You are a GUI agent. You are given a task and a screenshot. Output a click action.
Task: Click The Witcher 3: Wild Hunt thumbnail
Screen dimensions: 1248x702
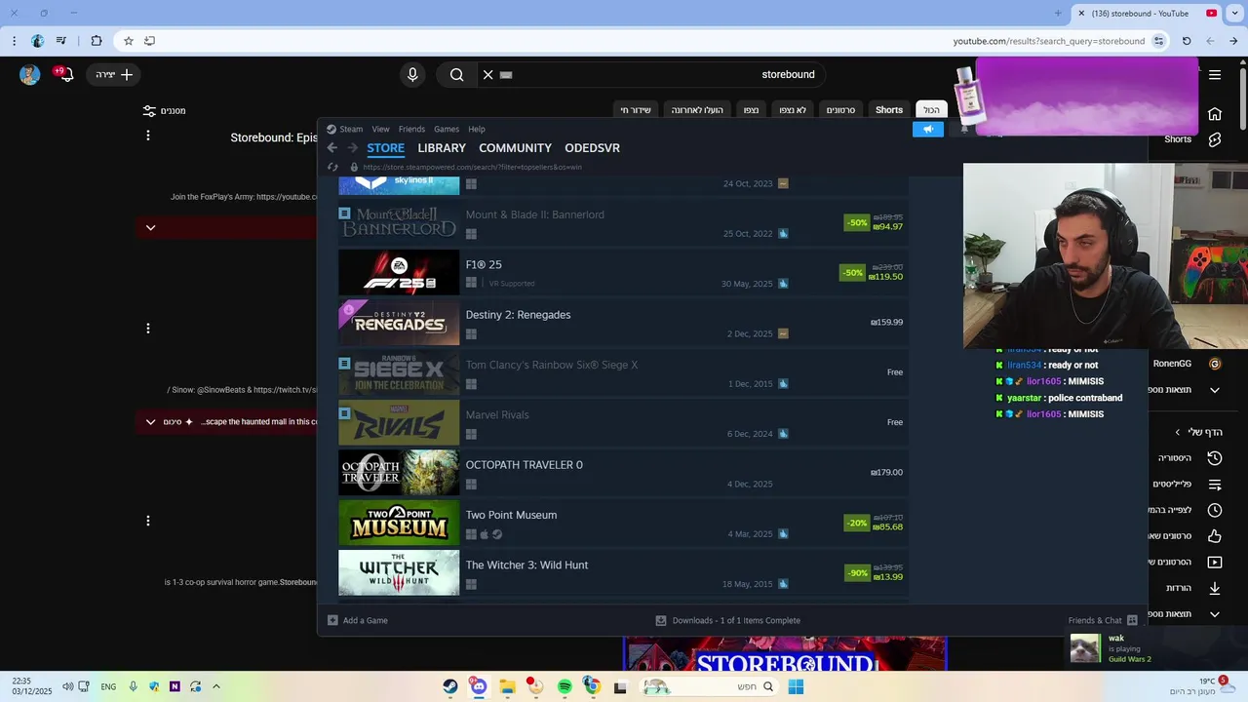[399, 573]
